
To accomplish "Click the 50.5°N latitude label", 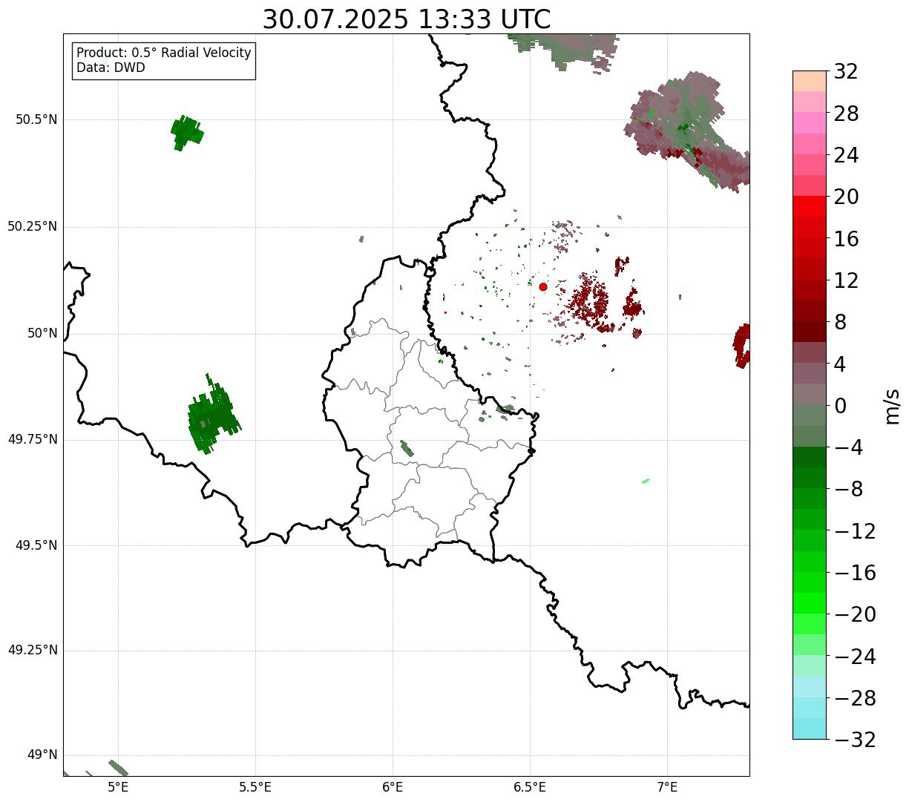I will (x=36, y=119).
